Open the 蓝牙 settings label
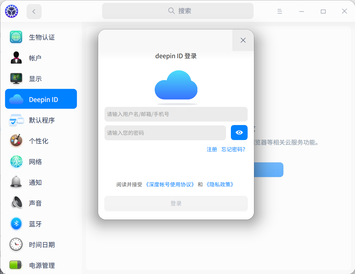 tap(35, 224)
